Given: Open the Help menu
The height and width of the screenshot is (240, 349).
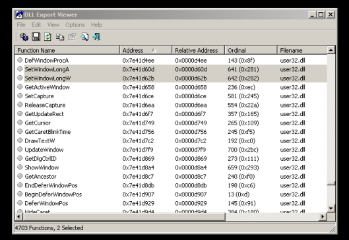Looking at the screenshot, I should tap(96, 24).
